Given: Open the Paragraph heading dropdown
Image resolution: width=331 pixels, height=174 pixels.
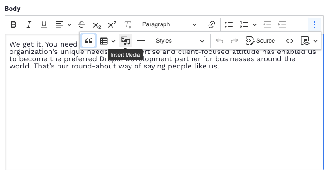Looking at the screenshot, I should [169, 24].
